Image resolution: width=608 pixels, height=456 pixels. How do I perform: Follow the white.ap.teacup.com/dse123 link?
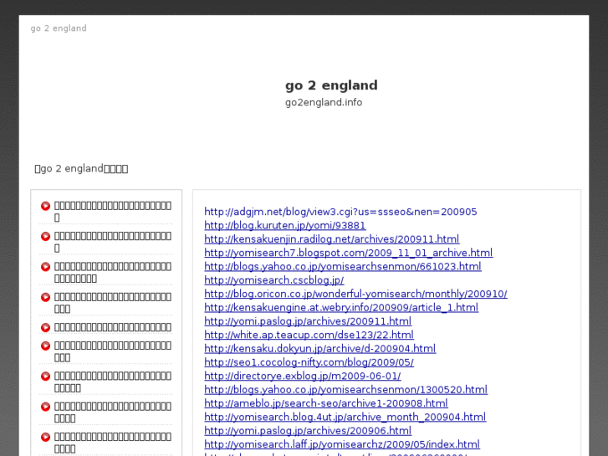click(309, 335)
